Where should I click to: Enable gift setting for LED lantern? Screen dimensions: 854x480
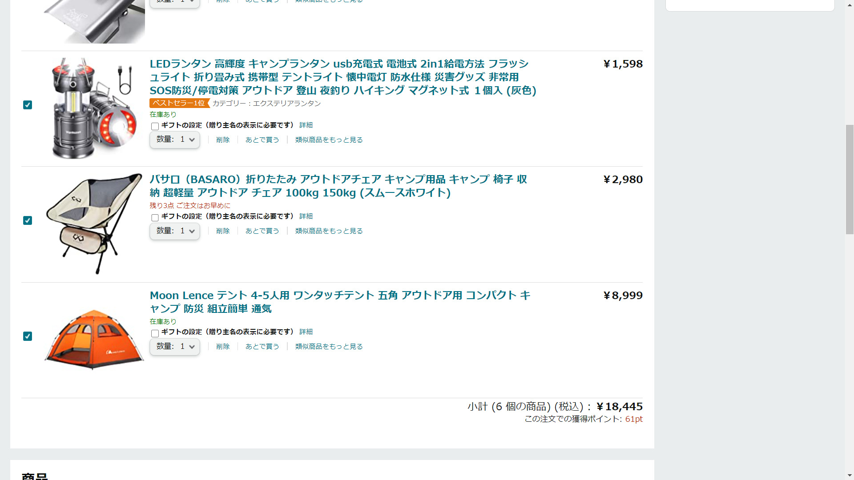pyautogui.click(x=155, y=126)
